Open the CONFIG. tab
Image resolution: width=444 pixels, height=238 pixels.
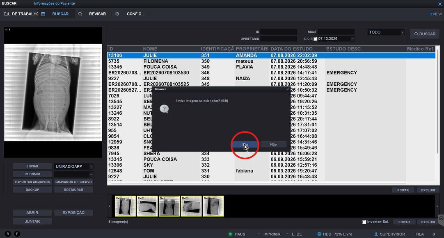[135, 14]
